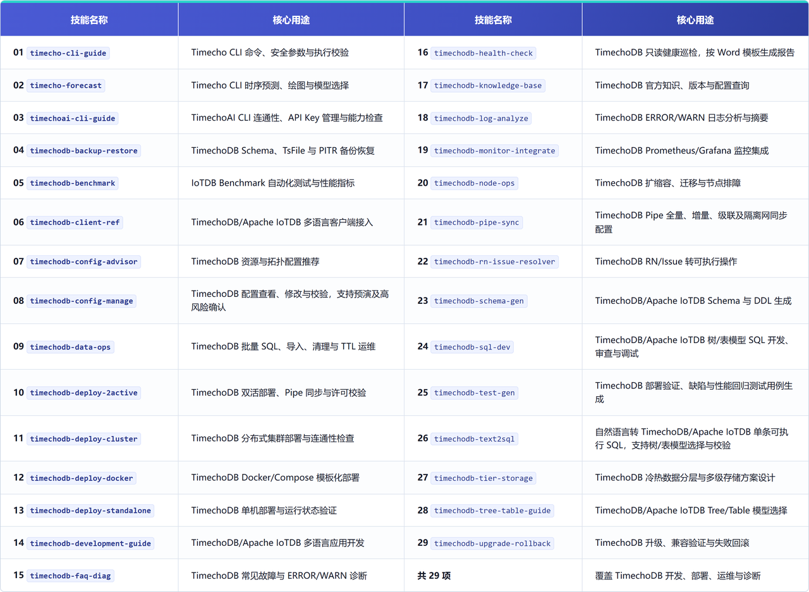Select the text "覆盖 TimechoDB 开发、部署、运维与诊断"
The height and width of the screenshot is (592, 809).
678,576
